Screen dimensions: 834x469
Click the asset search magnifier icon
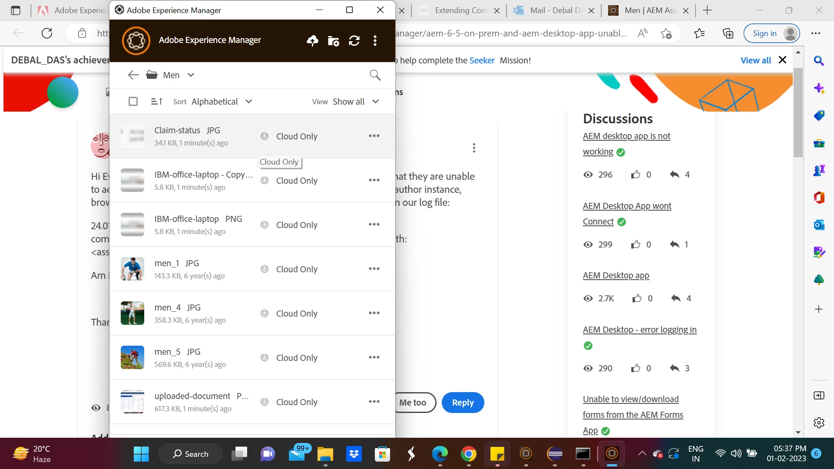coord(375,75)
